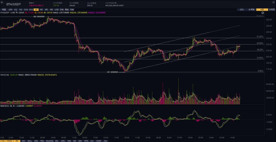Screen dimensions: 276x142
Task: Click the 24h low 205.01 value
Action: (90, 5)
